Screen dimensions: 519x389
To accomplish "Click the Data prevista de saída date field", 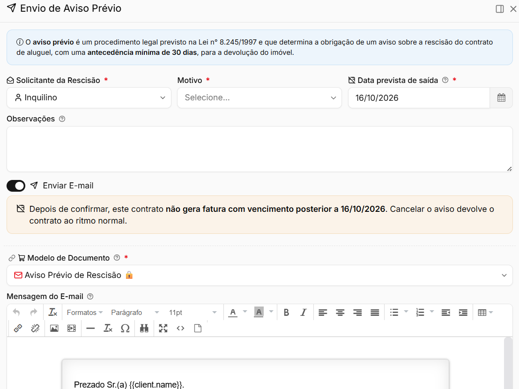I will [x=419, y=97].
